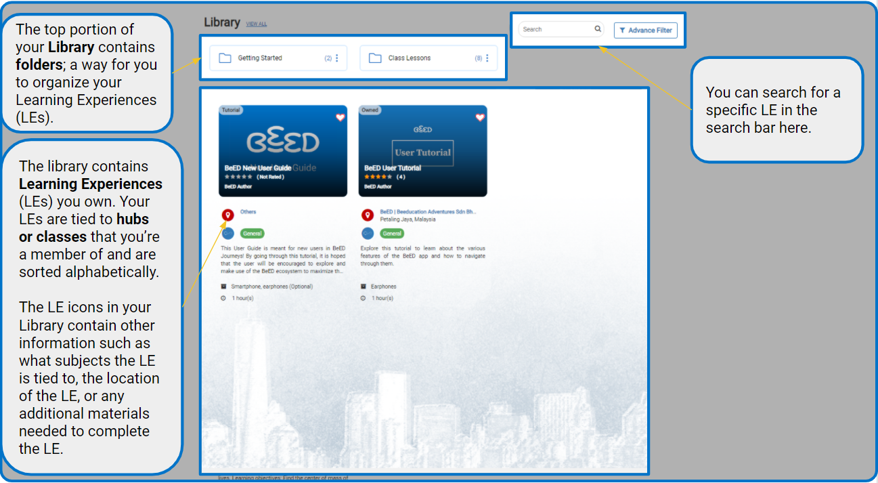Click the Smartphone, earphones (Optional) text

click(272, 287)
